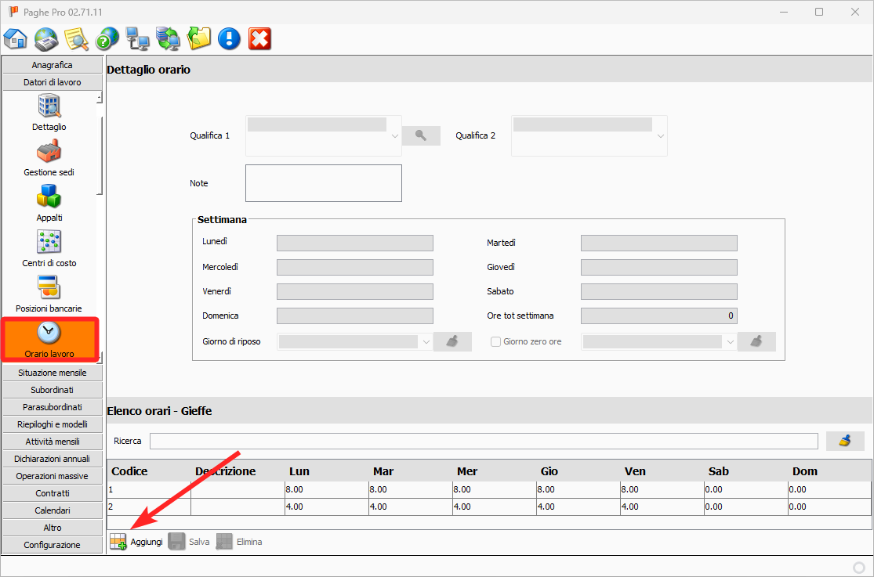Open the Subordinati sidebar section

pos(53,390)
